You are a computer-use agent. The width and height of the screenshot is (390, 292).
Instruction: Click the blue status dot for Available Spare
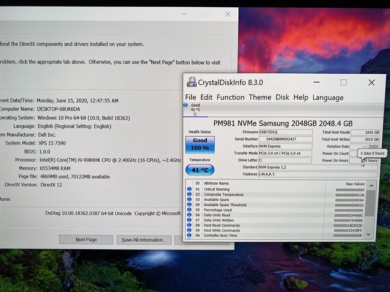[x=190, y=199]
